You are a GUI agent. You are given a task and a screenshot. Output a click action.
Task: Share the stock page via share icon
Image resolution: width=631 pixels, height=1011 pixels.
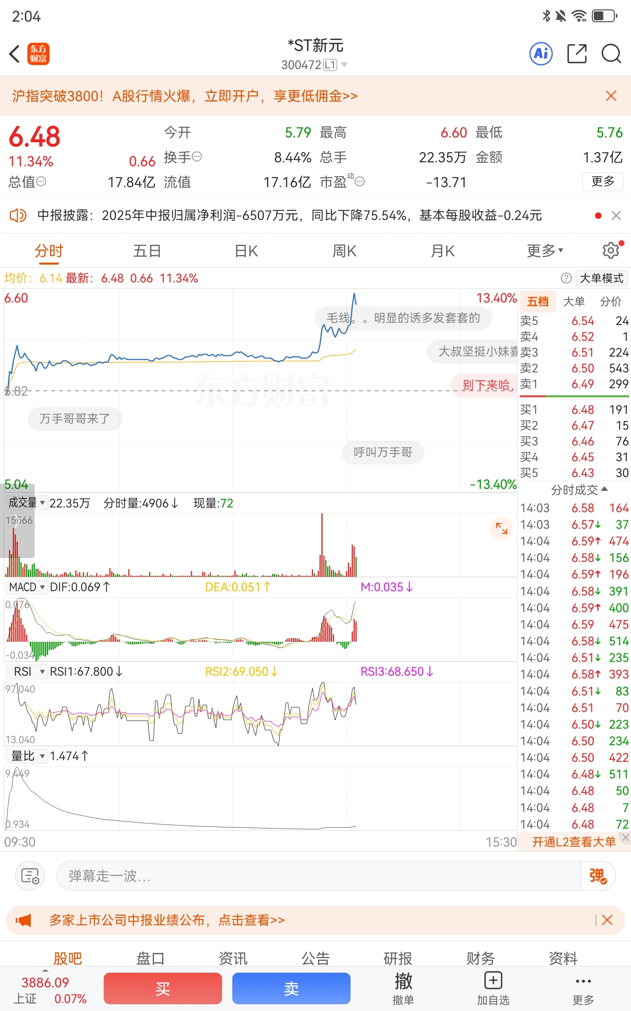pos(577,53)
